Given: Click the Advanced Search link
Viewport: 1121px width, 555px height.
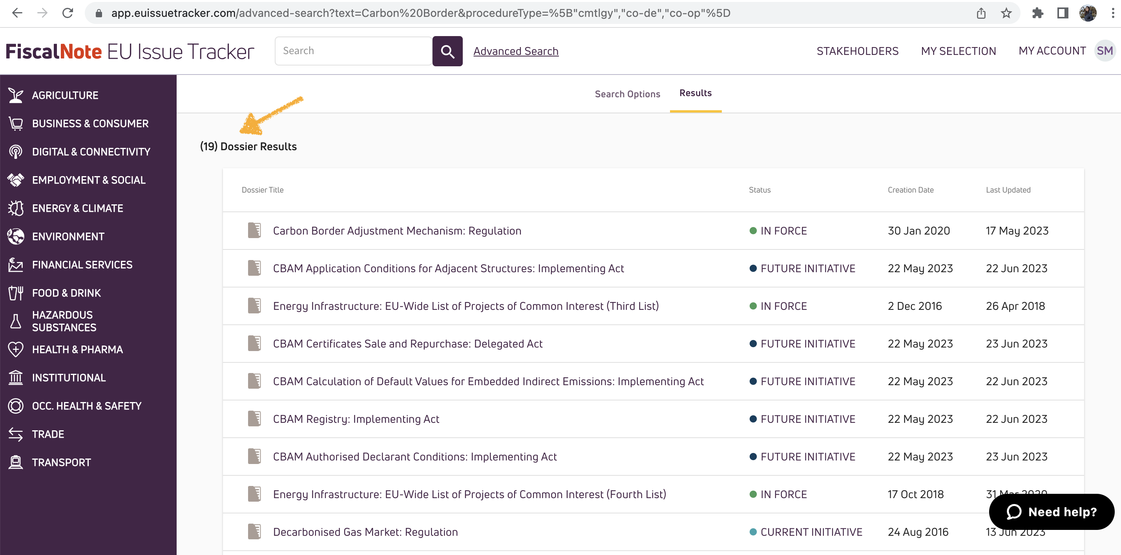Looking at the screenshot, I should [516, 51].
